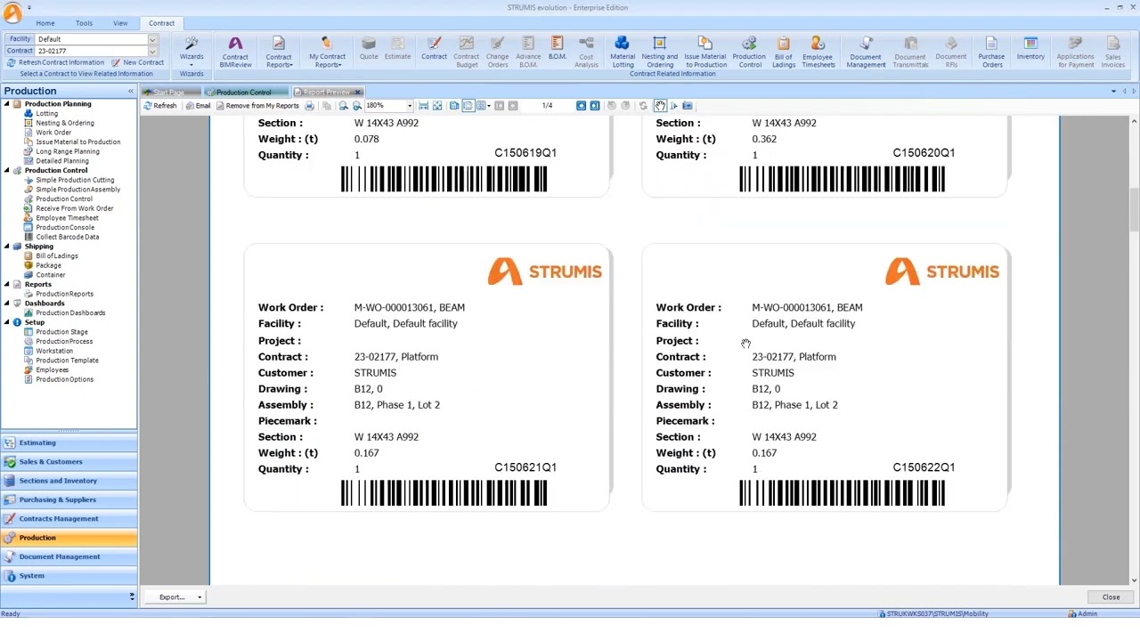Open Sections and Inventory module
The height and width of the screenshot is (641, 1140).
(x=69, y=481)
